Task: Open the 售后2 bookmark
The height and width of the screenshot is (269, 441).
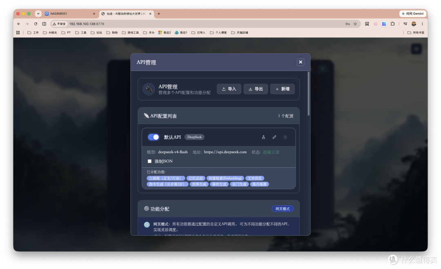Action: click(165, 33)
